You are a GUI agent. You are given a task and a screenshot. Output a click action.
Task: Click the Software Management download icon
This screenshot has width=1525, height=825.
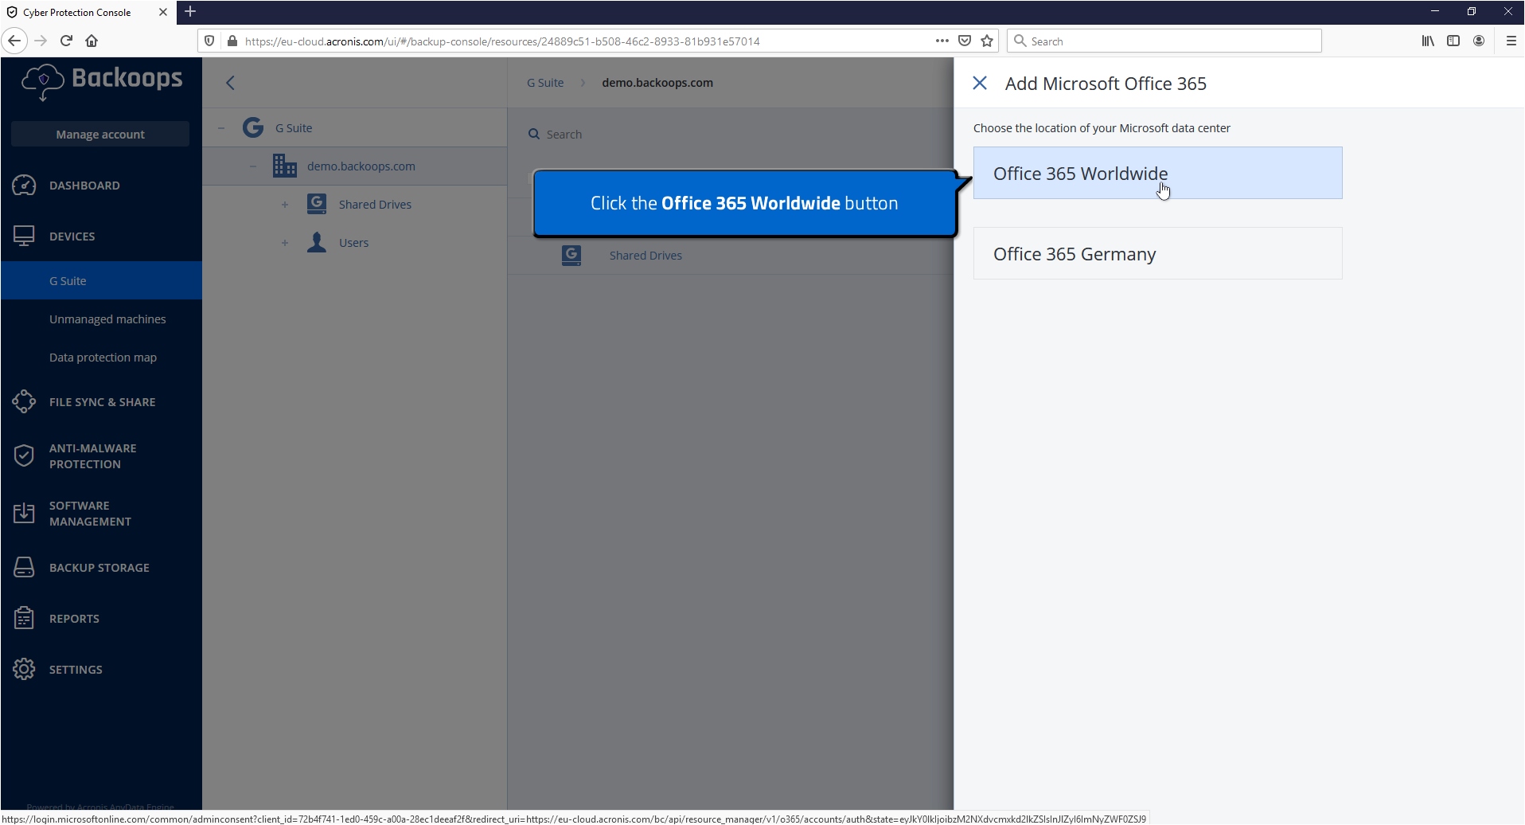coord(24,513)
